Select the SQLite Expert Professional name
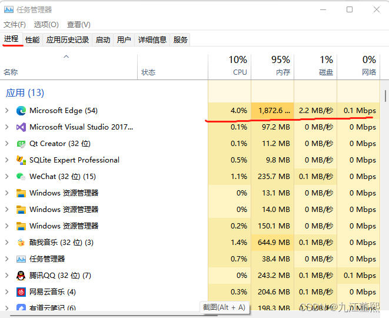The image size is (389, 318). (x=74, y=160)
